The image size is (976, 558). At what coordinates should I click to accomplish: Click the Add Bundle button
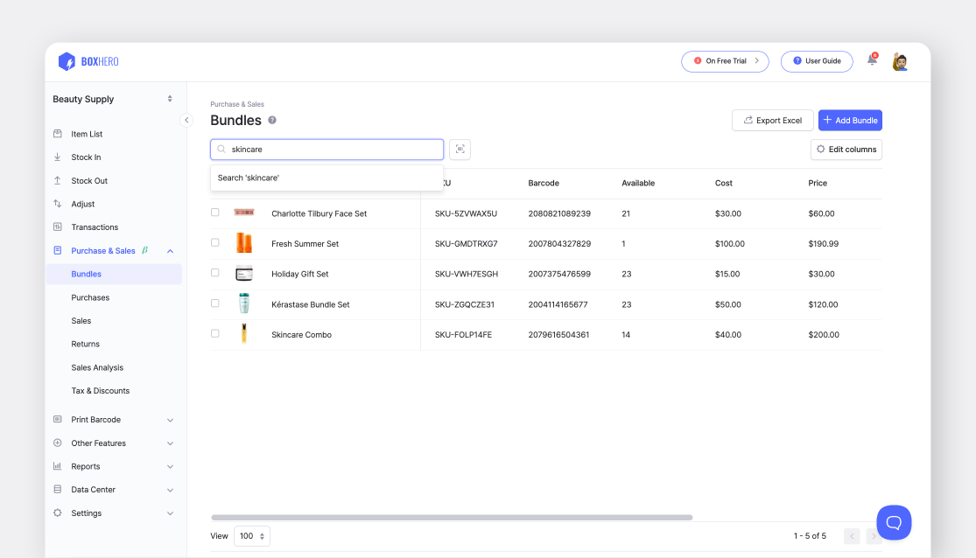(850, 120)
